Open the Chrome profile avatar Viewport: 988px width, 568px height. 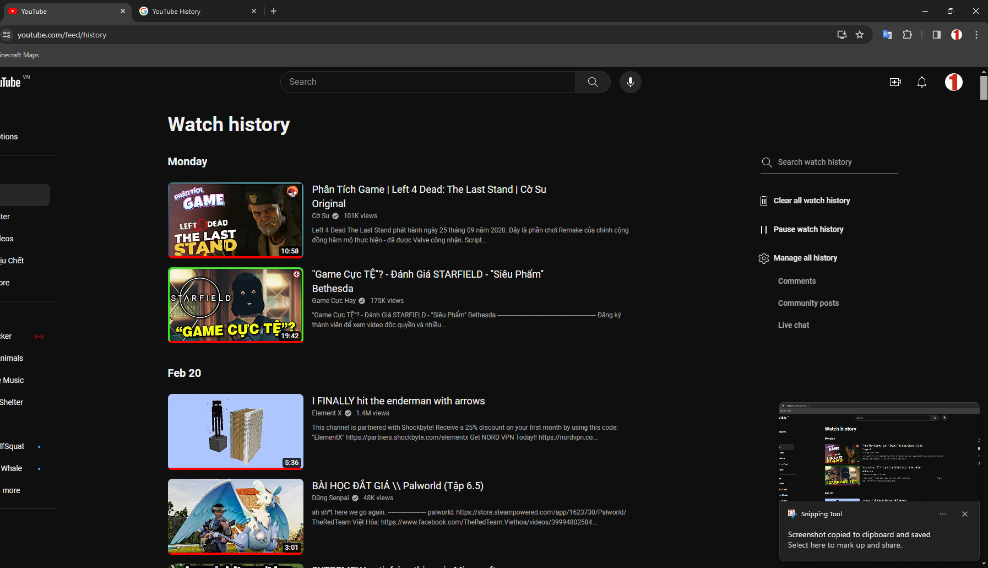(x=957, y=35)
